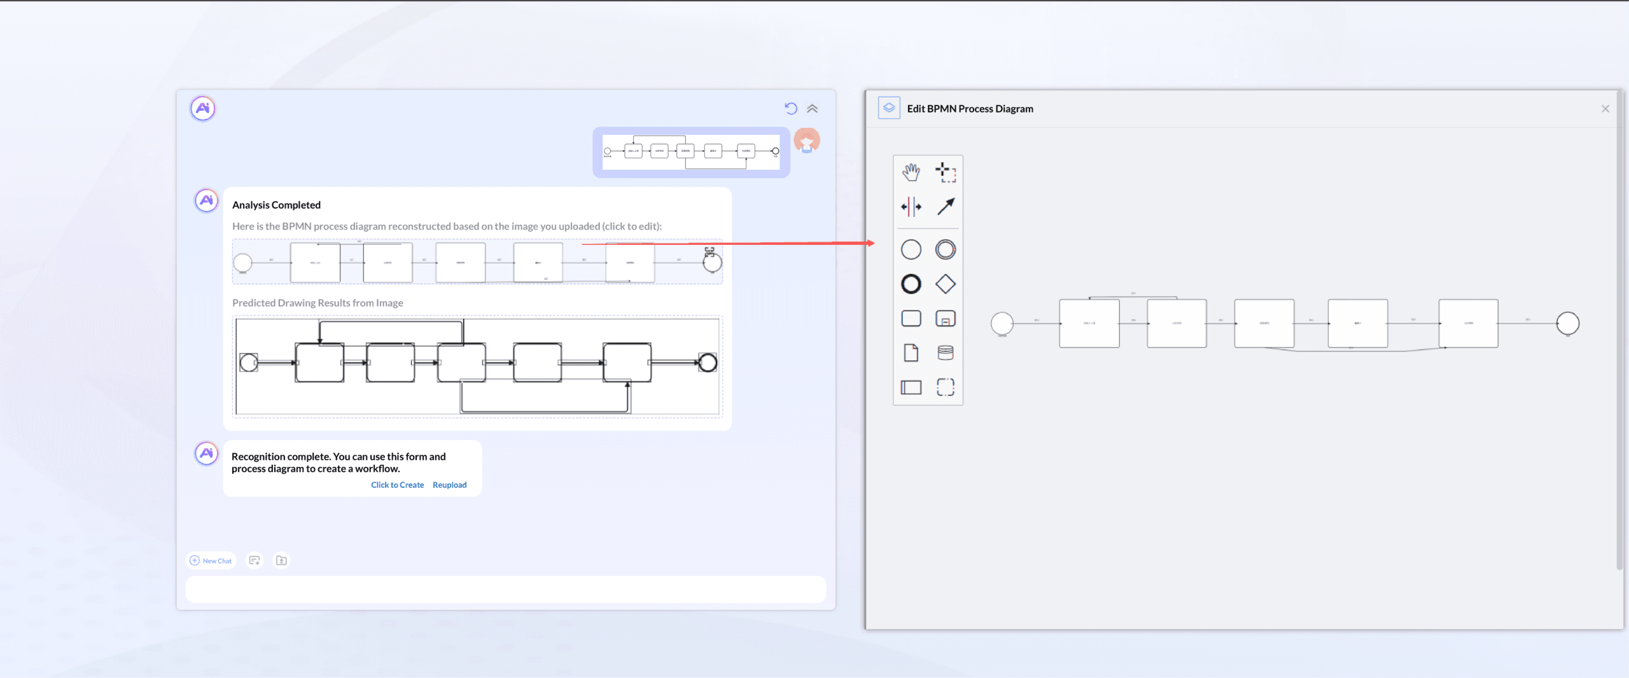Activate the Lasso selection tool
This screenshot has width=1629, height=678.
pos(946,172)
